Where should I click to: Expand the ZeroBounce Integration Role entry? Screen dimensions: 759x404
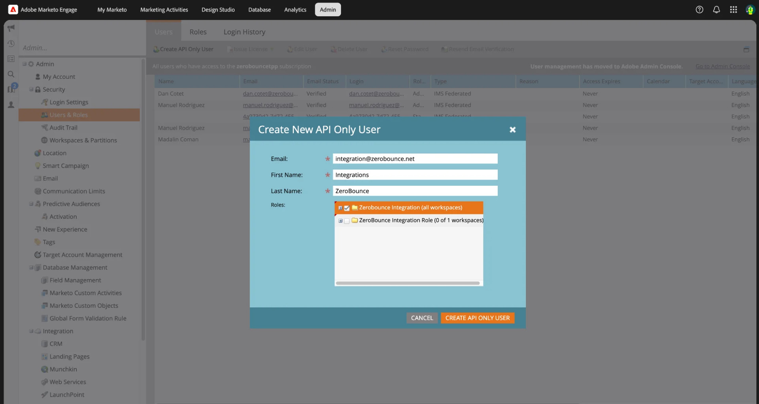click(341, 221)
